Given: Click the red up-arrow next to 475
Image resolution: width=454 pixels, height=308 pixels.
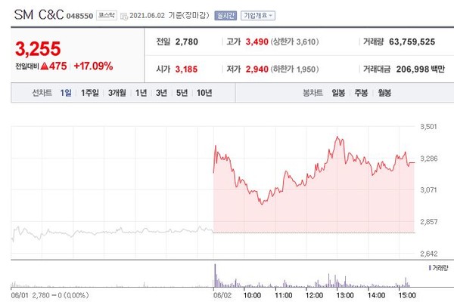Looking at the screenshot, I should (x=45, y=66).
